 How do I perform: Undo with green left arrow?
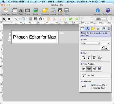(71, 19)
